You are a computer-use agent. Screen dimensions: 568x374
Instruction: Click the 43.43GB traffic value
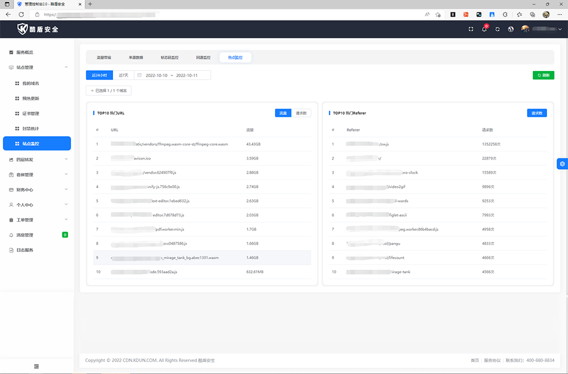pyautogui.click(x=253, y=144)
